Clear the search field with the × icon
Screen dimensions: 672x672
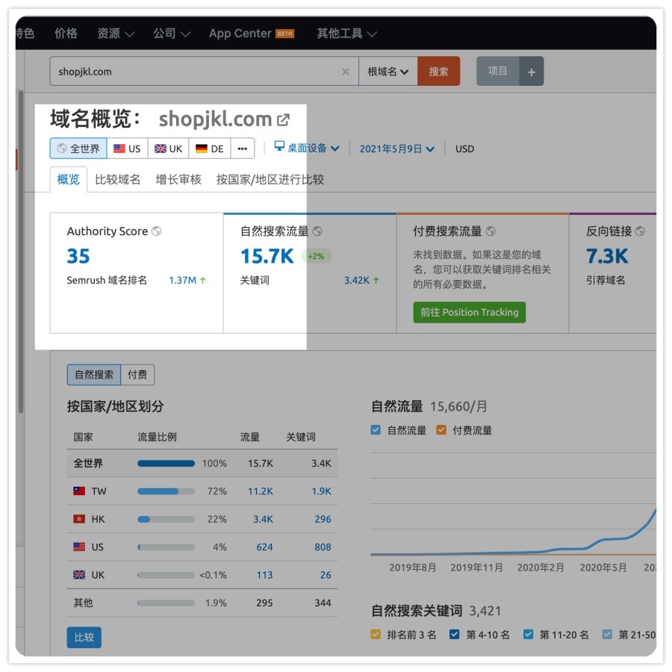[x=346, y=72]
